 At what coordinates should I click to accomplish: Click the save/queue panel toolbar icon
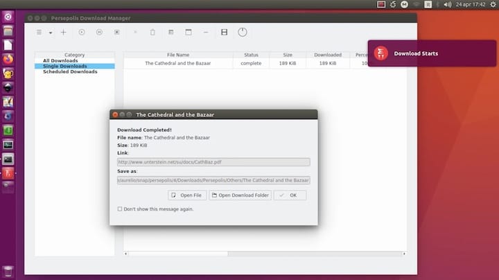(x=224, y=32)
